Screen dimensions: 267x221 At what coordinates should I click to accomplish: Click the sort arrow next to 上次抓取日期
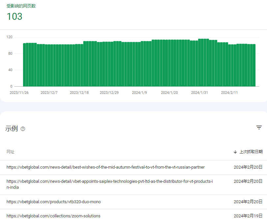tap(235, 152)
